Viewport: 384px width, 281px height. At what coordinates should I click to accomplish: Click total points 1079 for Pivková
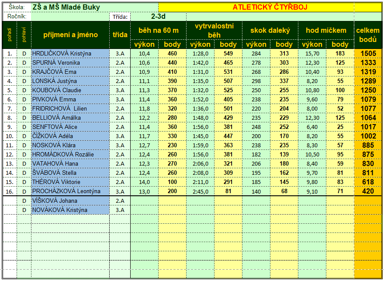pos(368,100)
